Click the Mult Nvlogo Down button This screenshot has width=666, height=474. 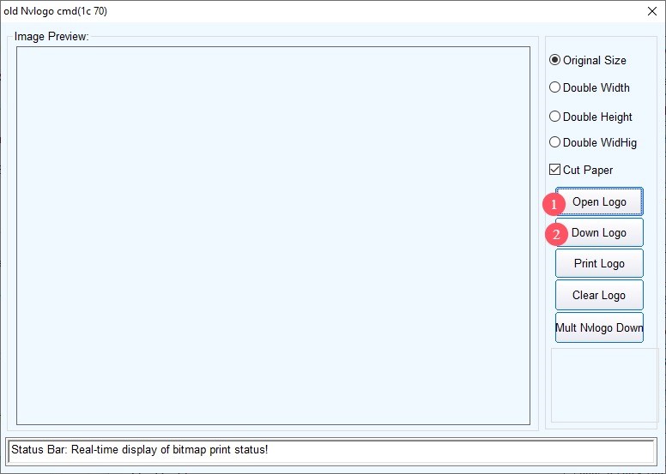(599, 327)
